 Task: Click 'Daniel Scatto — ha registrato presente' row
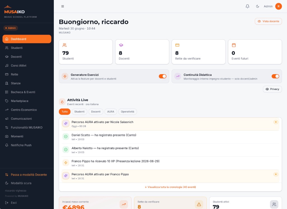[x=170, y=137]
